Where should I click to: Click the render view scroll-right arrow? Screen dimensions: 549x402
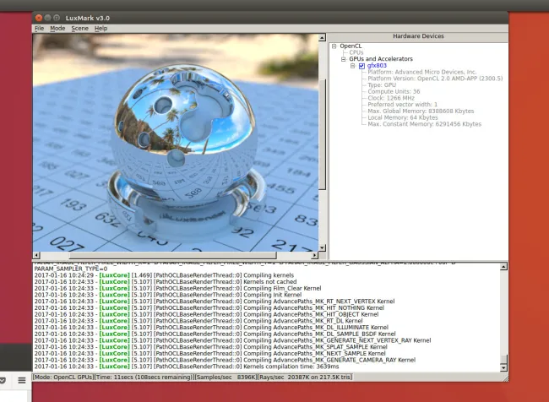pyautogui.click(x=314, y=255)
